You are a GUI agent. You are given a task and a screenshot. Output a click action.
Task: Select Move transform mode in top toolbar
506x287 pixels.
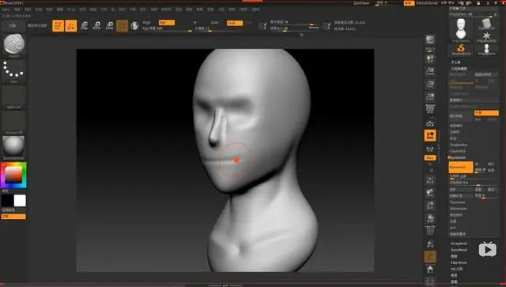click(84, 26)
